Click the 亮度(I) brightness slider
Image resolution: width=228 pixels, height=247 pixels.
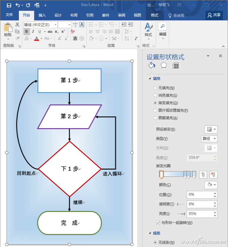(181, 214)
